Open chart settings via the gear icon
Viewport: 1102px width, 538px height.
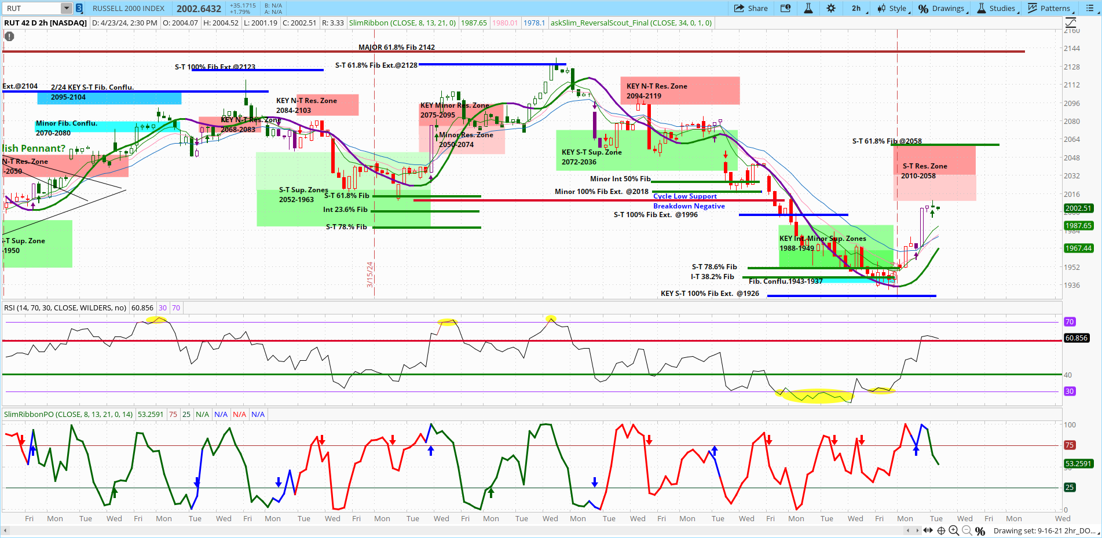(831, 8)
